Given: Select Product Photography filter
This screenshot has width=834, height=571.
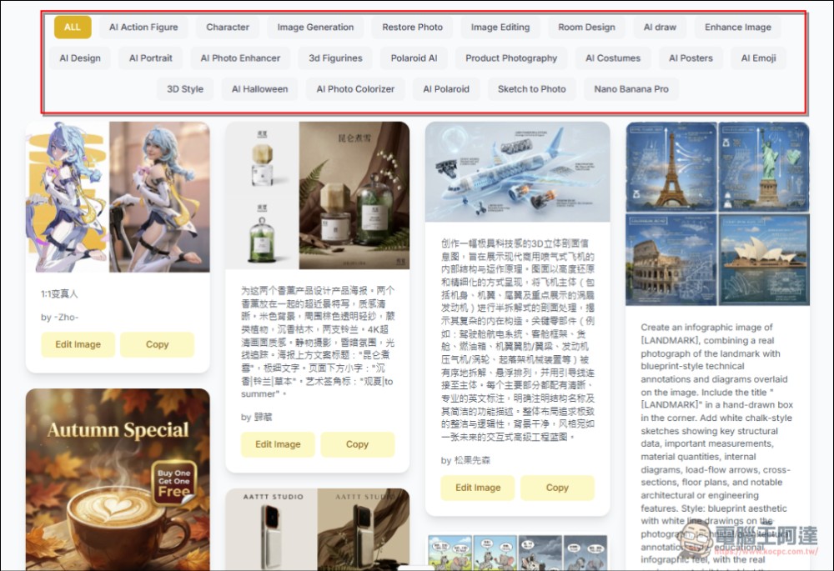Looking at the screenshot, I should [511, 58].
